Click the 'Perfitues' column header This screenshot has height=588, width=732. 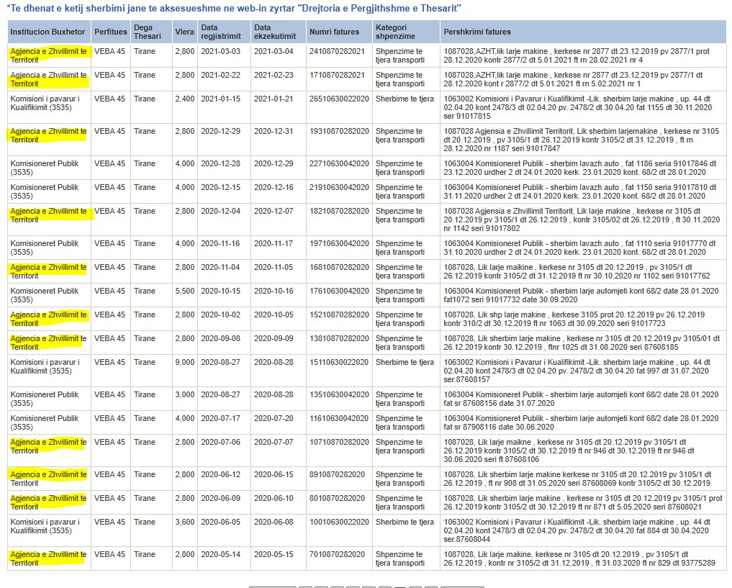pos(110,32)
